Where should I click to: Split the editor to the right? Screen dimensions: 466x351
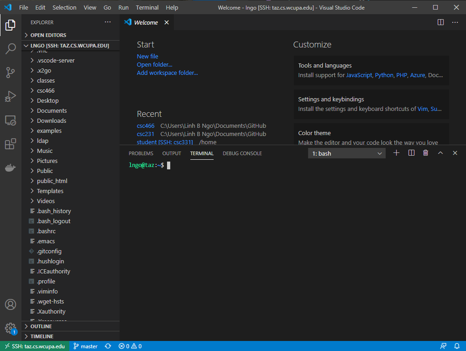click(440, 22)
